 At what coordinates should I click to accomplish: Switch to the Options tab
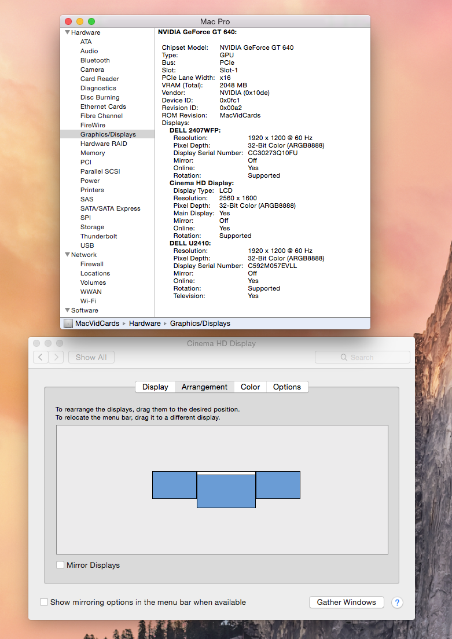point(287,387)
